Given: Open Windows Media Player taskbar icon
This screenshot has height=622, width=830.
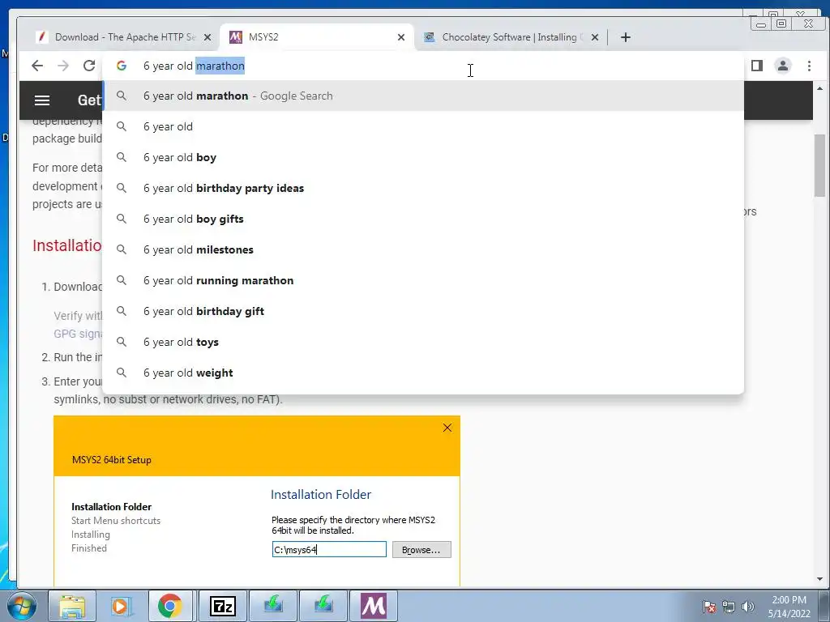Looking at the screenshot, I should 121,606.
